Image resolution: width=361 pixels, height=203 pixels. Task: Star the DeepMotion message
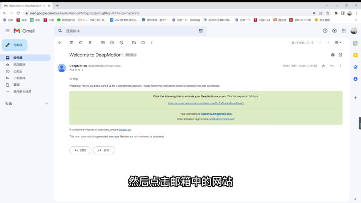tap(323, 66)
